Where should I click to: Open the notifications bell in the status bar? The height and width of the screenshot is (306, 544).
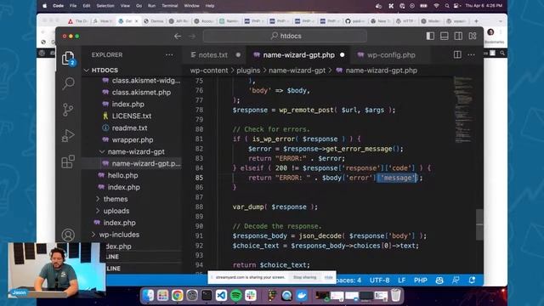(x=472, y=280)
